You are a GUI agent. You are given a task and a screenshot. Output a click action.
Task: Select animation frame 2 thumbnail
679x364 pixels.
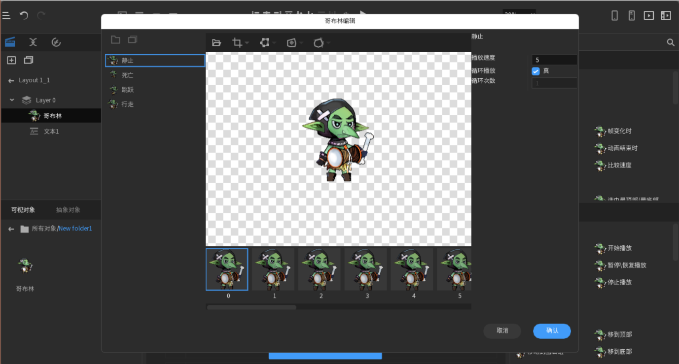point(320,269)
